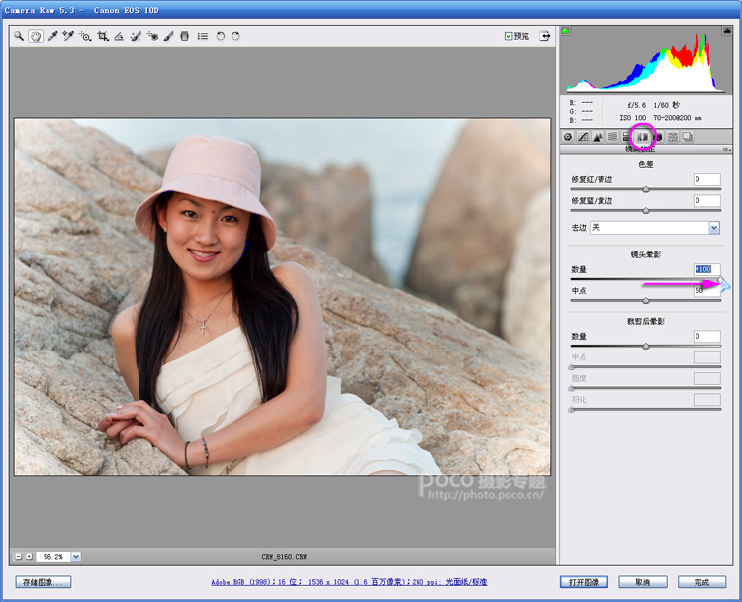Open the zoom level 56.2% dropdown
The width and height of the screenshot is (742, 602).
click(x=76, y=557)
